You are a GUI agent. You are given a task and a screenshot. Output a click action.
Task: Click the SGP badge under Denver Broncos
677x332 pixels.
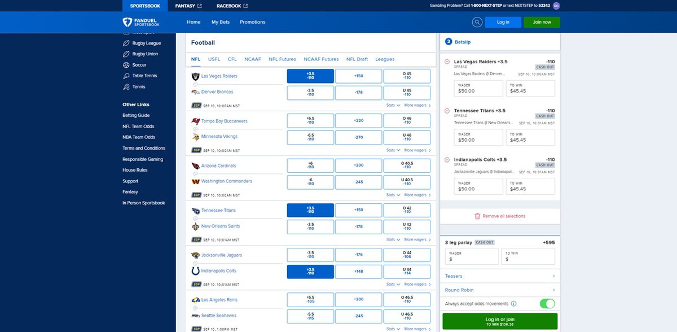(196, 106)
